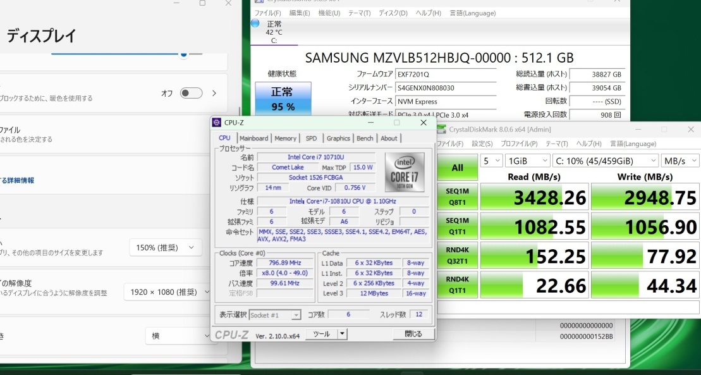701x375 pixels.
Task: Click the power-on count value 908 回
Action: (597, 115)
